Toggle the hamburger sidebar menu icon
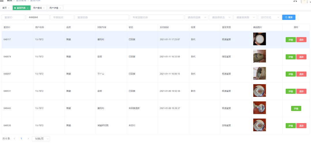Screen dimensions: 311x147 [2, 1]
